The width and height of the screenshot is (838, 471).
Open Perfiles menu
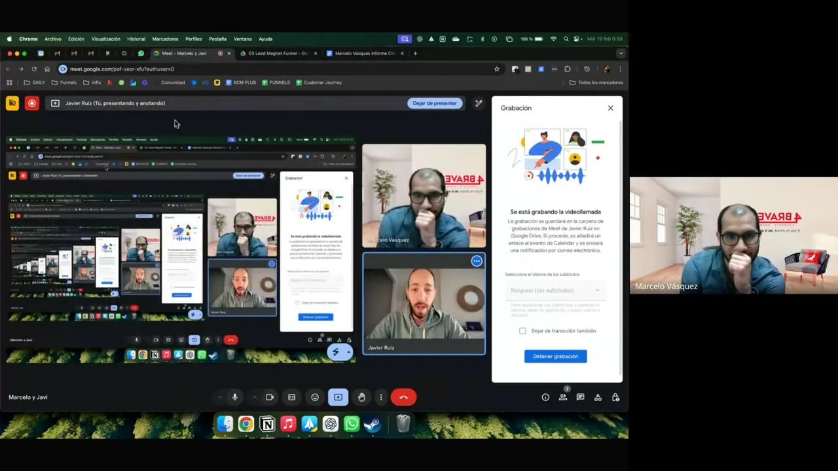(194, 39)
